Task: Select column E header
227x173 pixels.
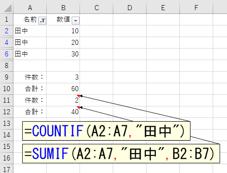Action: [x=163, y=8]
